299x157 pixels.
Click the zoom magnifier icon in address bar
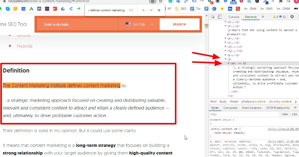tap(153, 1)
